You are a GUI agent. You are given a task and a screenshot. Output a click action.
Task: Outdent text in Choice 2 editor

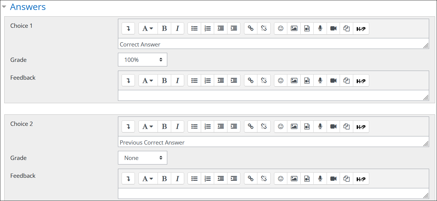221,126
